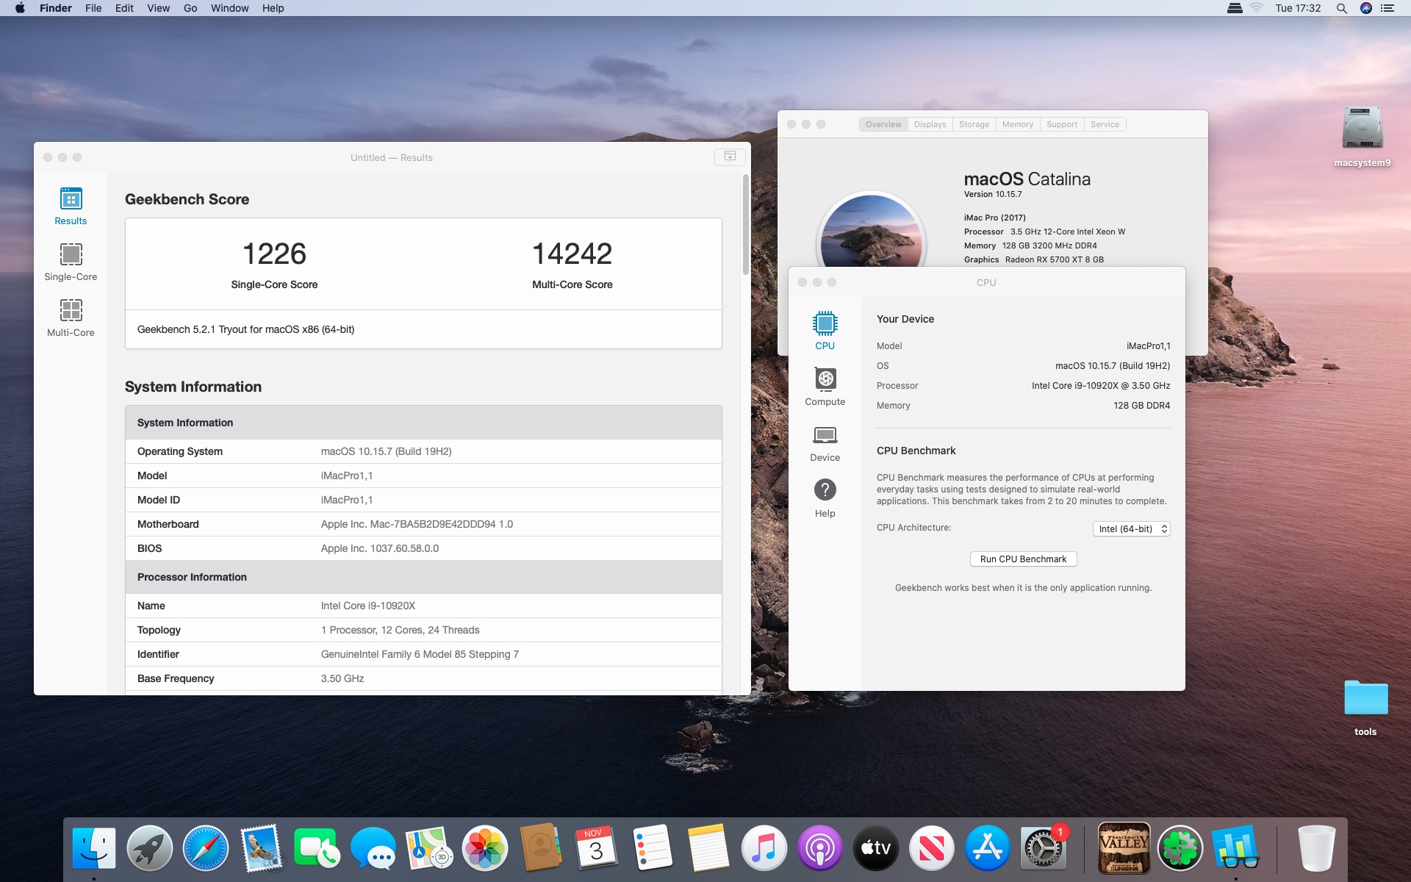Image resolution: width=1411 pixels, height=882 pixels.
Task: Switch to the Displays tab
Action: pos(930,124)
